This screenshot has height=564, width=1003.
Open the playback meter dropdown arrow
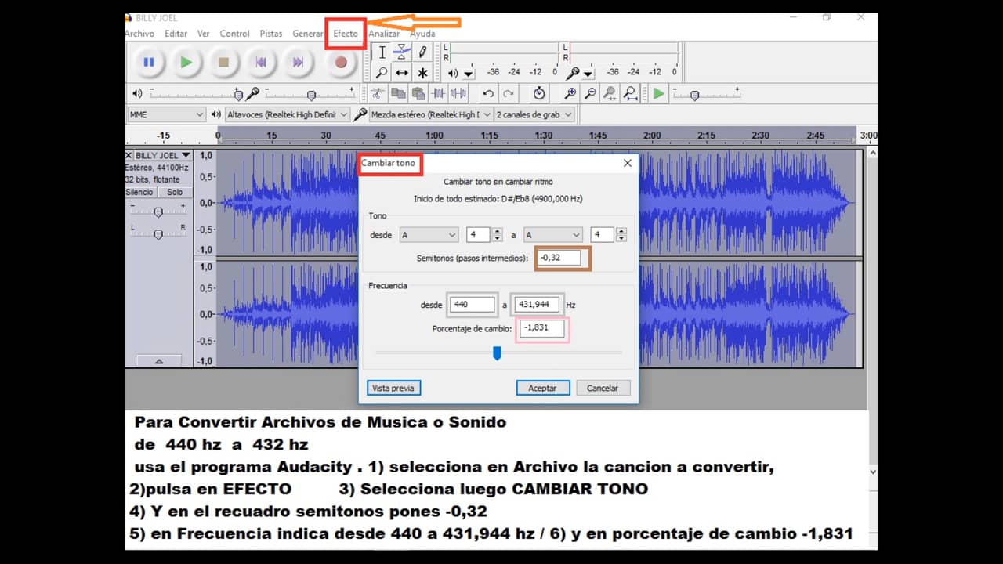click(x=469, y=74)
